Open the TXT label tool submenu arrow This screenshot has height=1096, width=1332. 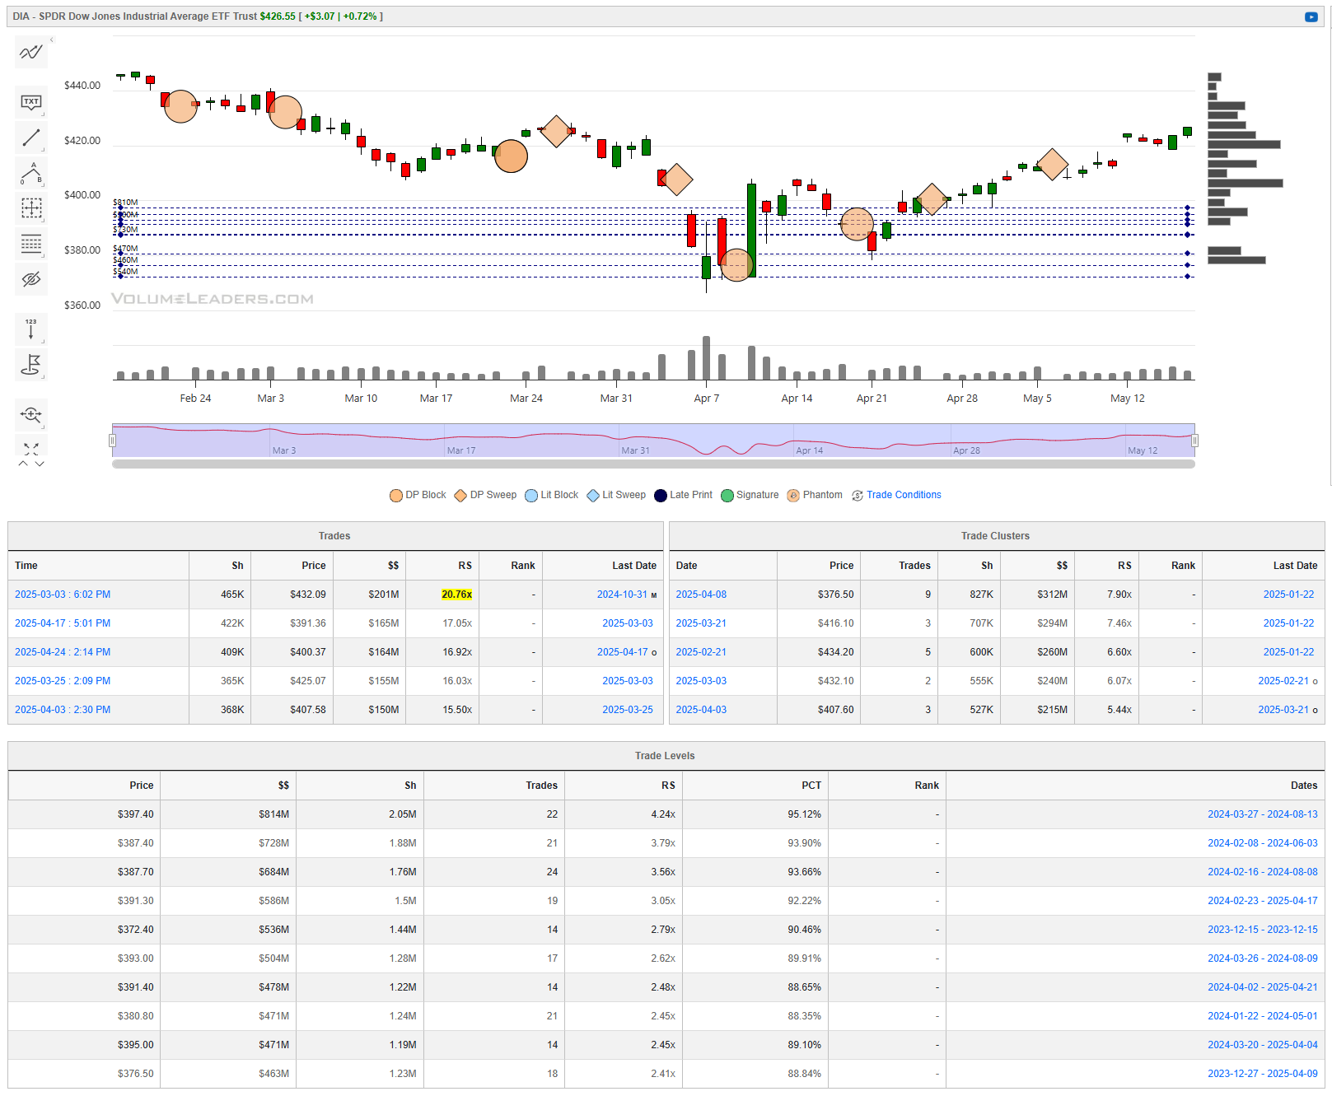pyautogui.click(x=44, y=114)
